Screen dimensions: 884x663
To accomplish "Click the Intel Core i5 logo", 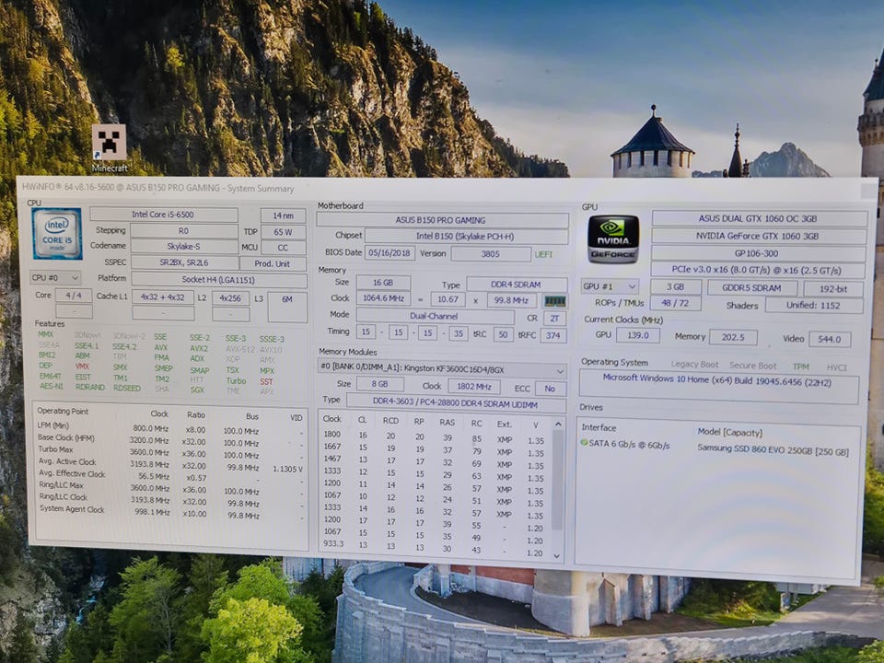I will pyautogui.click(x=57, y=234).
